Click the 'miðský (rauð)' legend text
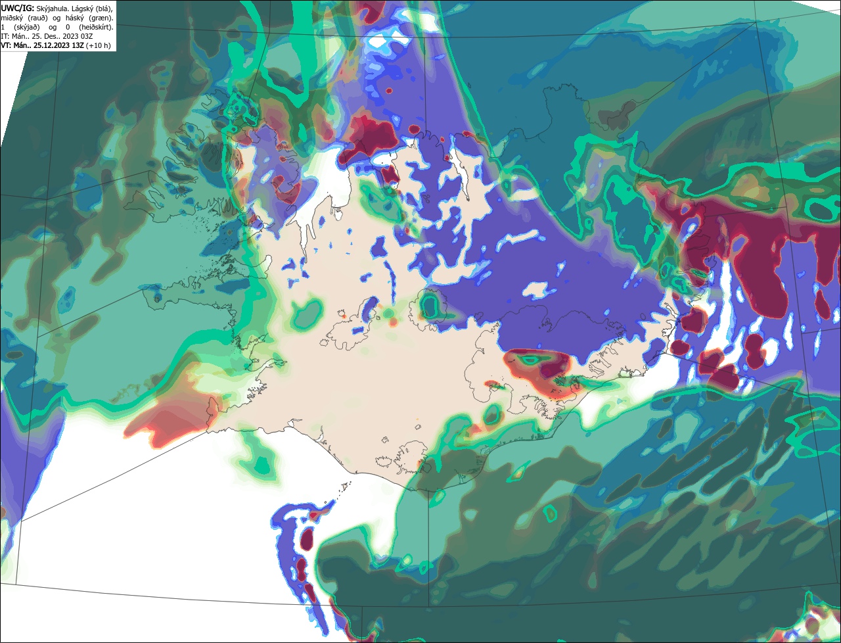The height and width of the screenshot is (643, 841). click(x=24, y=18)
